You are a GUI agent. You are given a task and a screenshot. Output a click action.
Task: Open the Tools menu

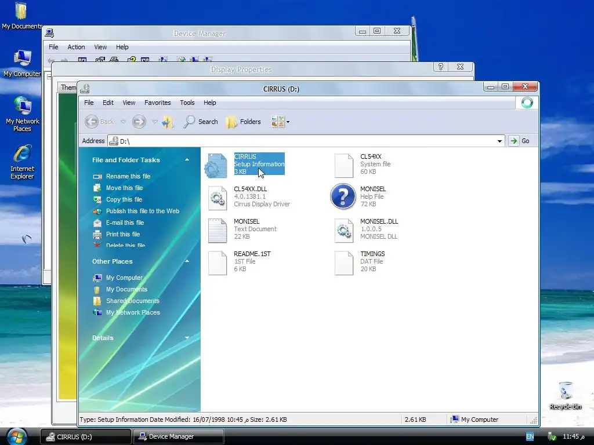(187, 103)
